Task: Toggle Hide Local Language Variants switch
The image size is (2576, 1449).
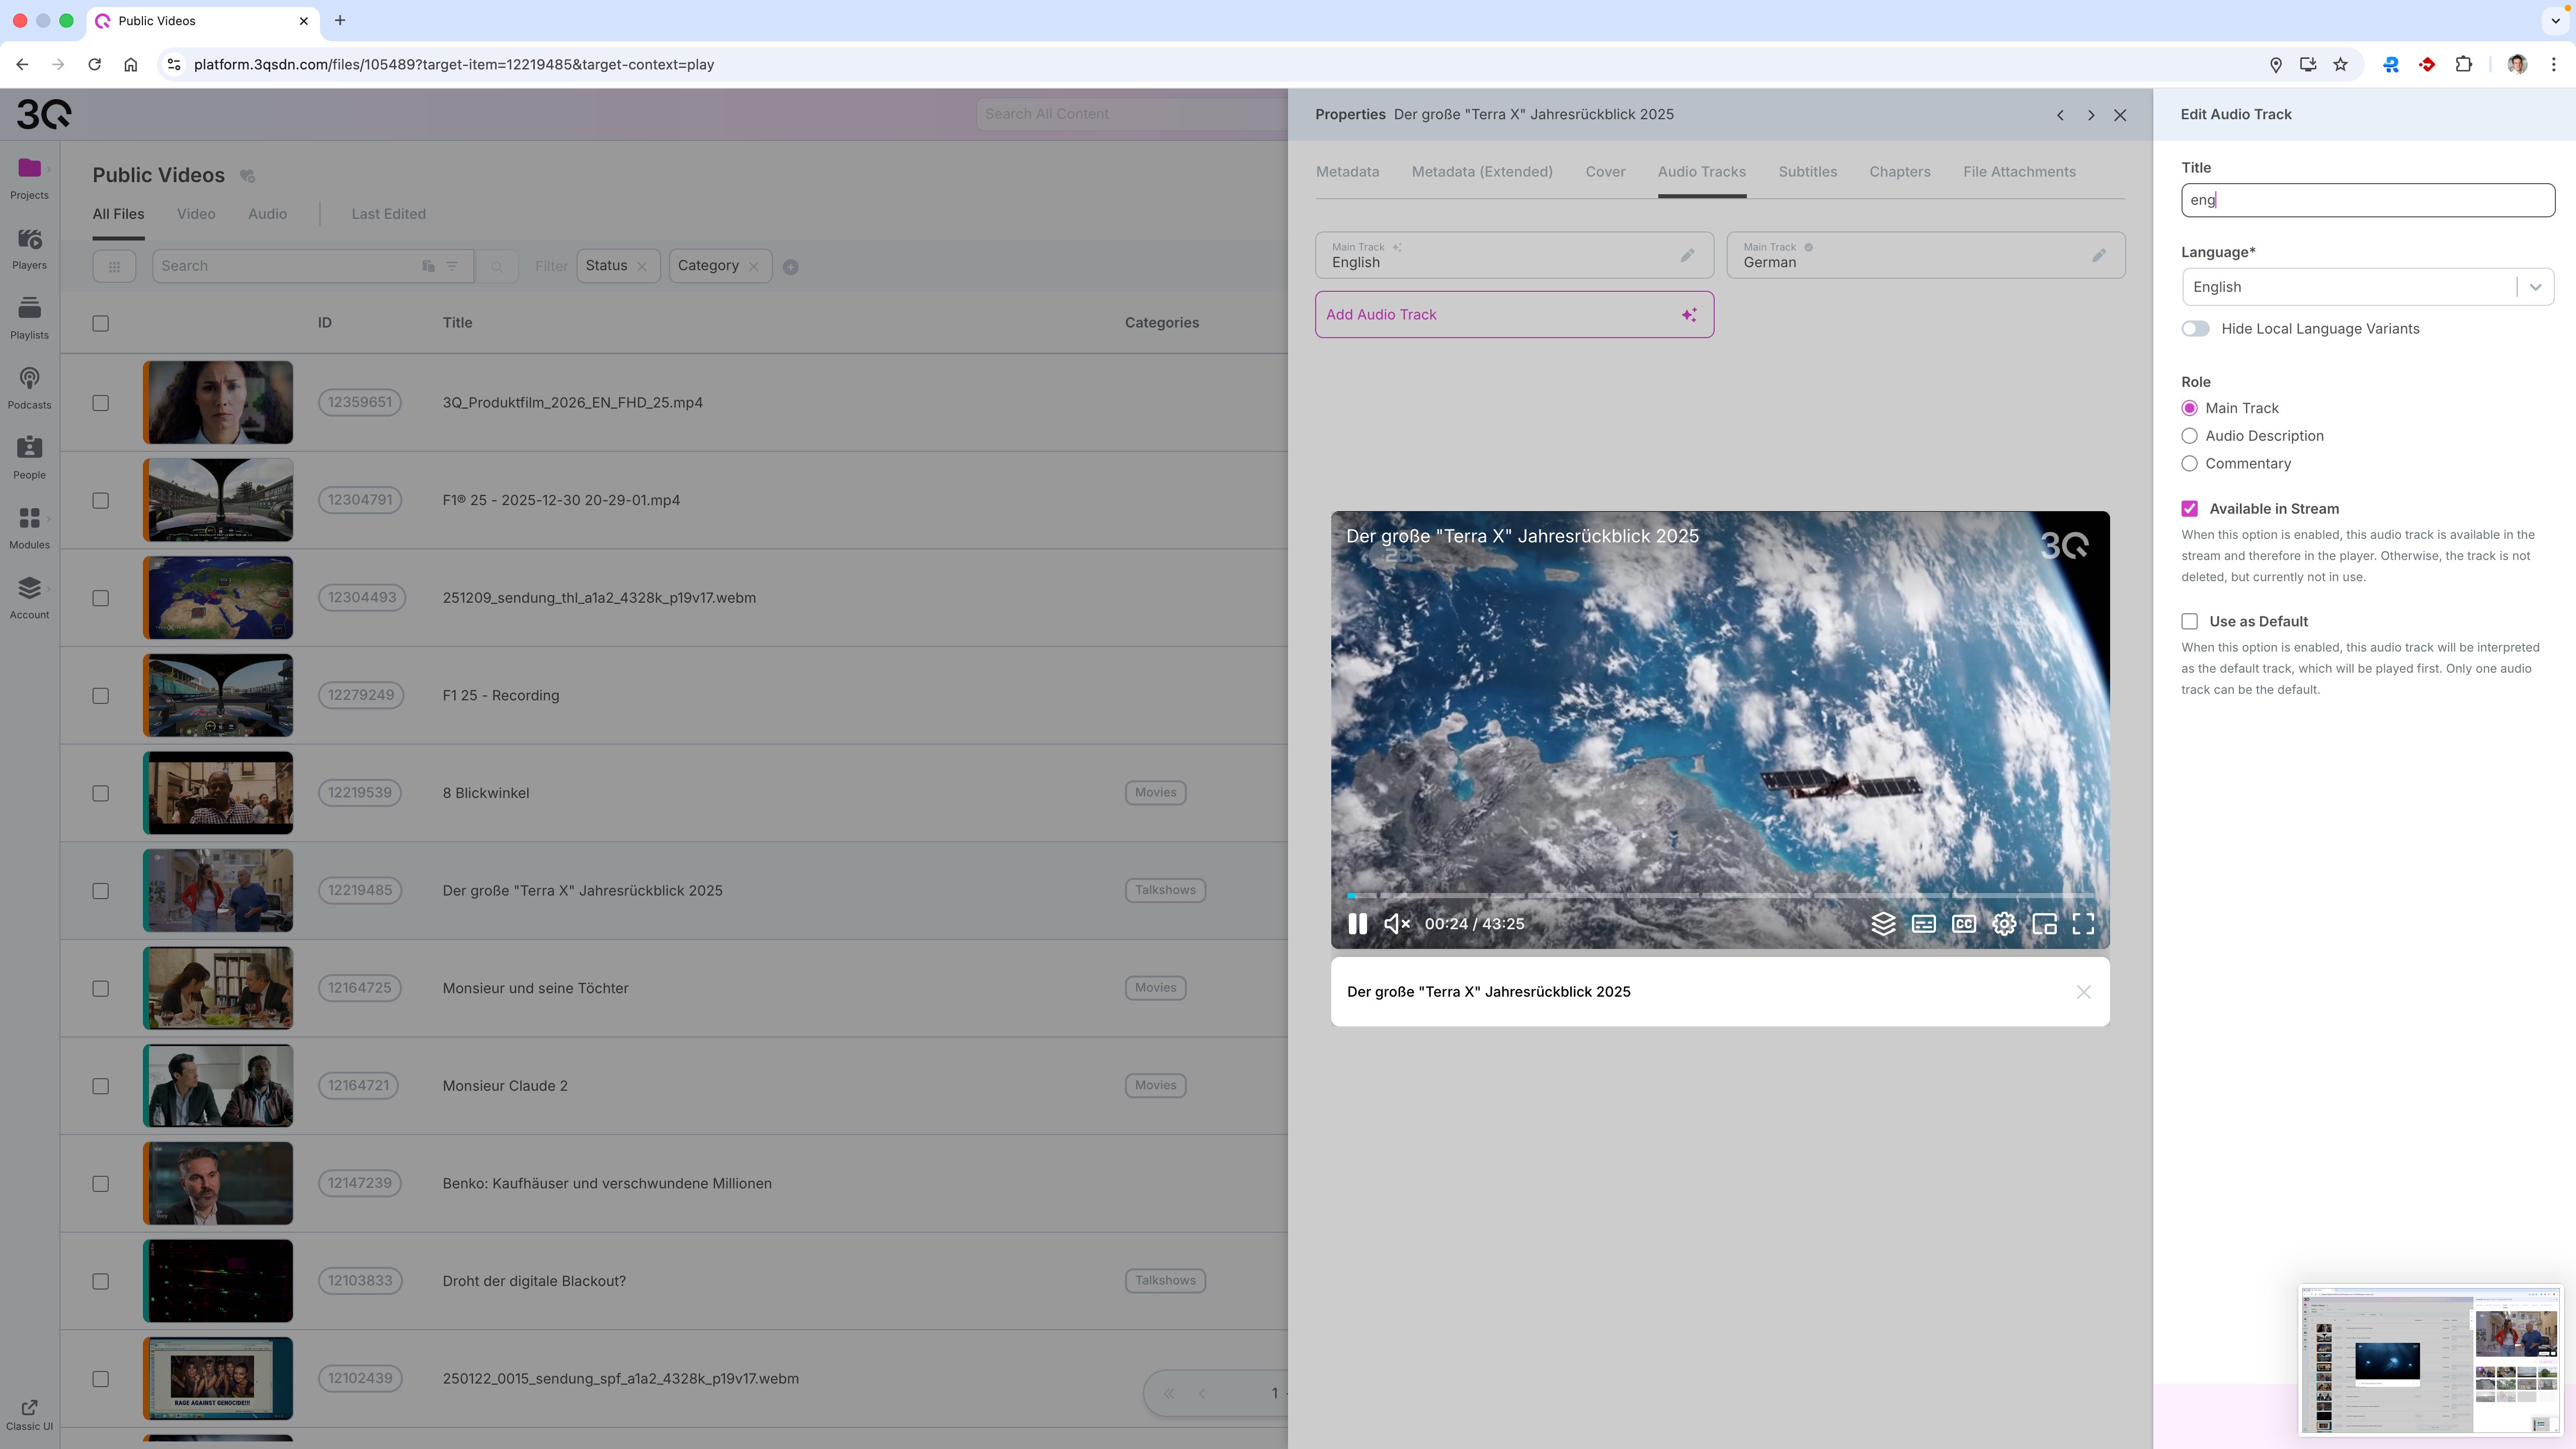Action: 2196,329
